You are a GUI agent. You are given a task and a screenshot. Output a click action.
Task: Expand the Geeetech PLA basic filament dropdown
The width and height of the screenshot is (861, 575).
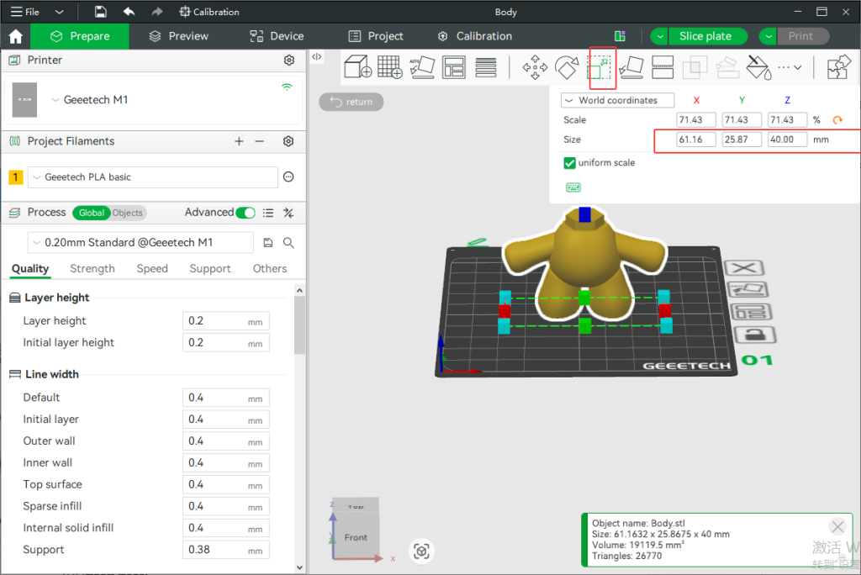(x=153, y=177)
